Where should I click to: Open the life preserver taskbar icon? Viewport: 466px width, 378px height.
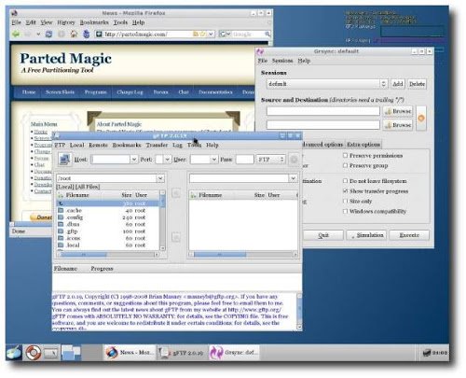click(33, 353)
